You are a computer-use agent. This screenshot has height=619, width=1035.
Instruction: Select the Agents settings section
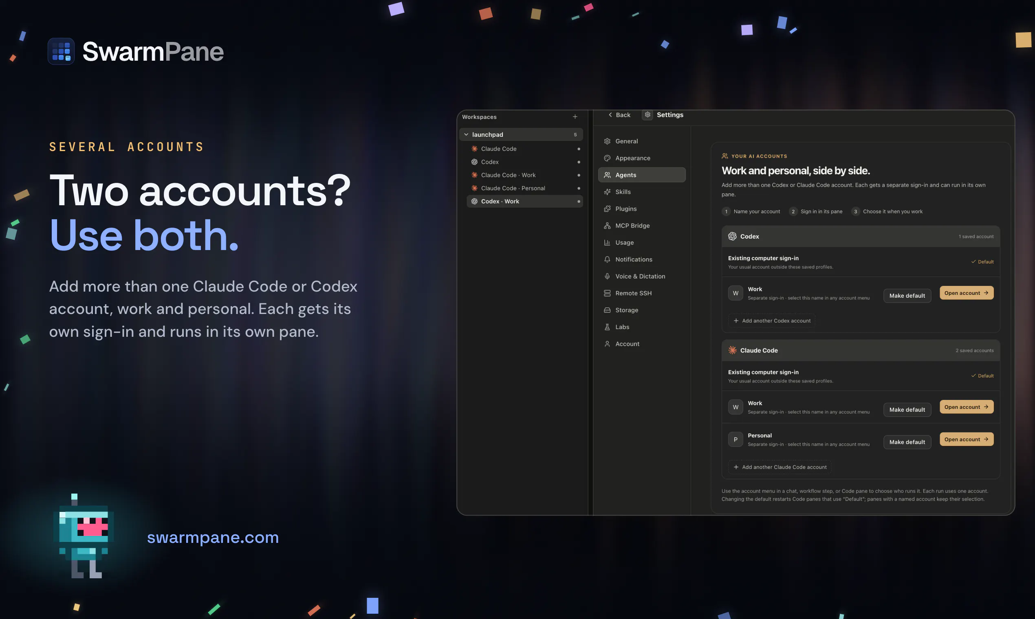coord(641,175)
